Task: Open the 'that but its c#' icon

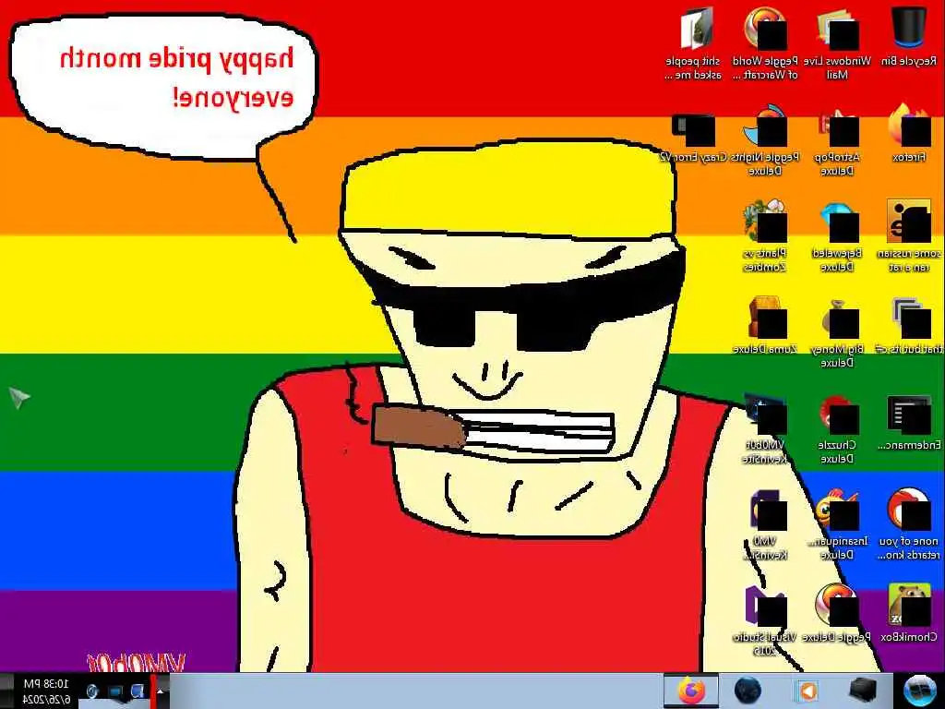Action: [909, 324]
